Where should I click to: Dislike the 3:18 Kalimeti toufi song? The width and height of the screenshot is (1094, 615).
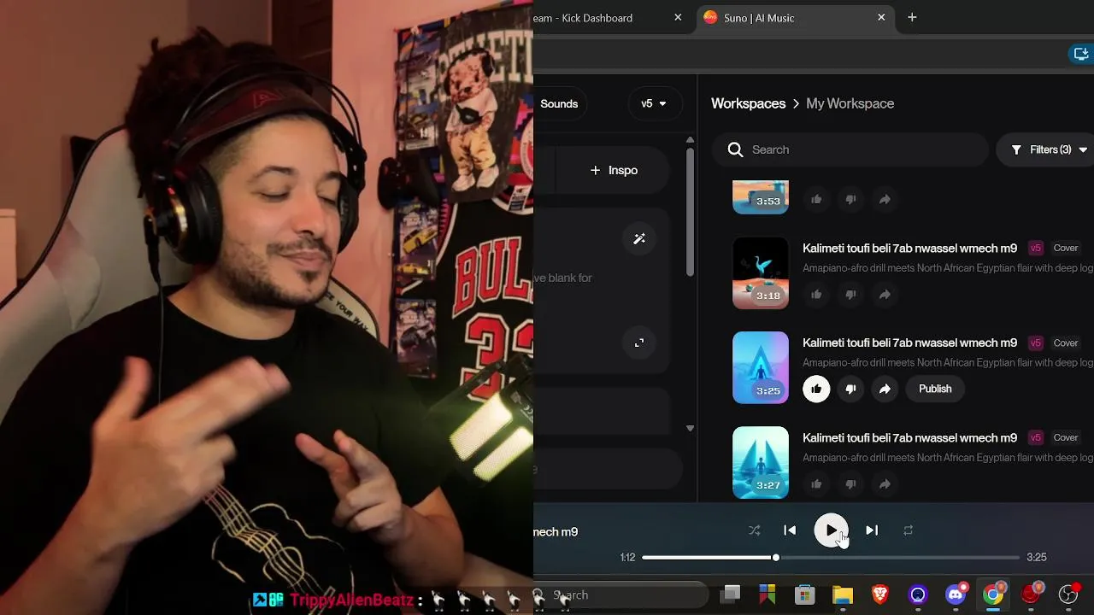[850, 294]
